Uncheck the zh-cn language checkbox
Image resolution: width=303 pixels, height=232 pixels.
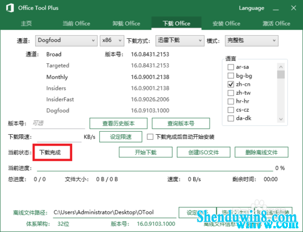tap(231, 84)
